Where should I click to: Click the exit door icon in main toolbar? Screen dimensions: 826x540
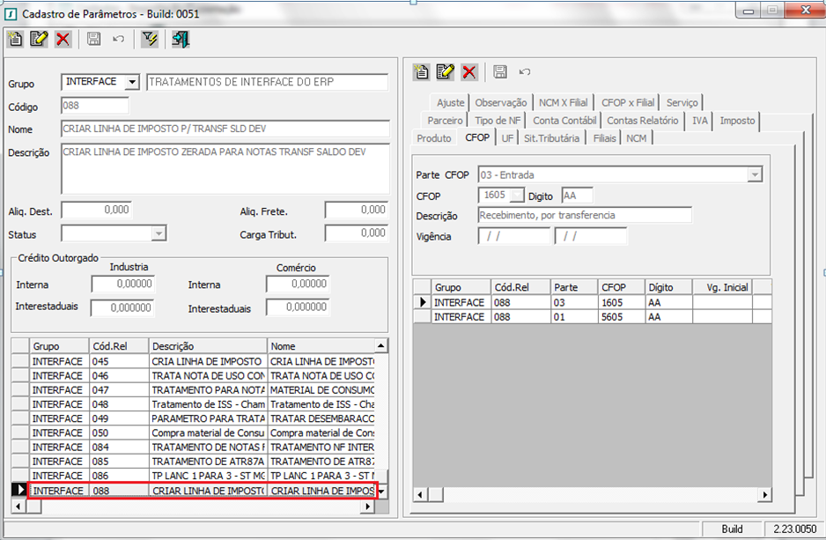181,39
